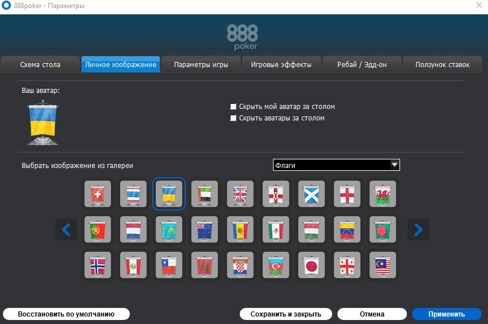The height and width of the screenshot is (324, 488).
Task: Close the 888poker Параметры window
Action: (479, 5)
